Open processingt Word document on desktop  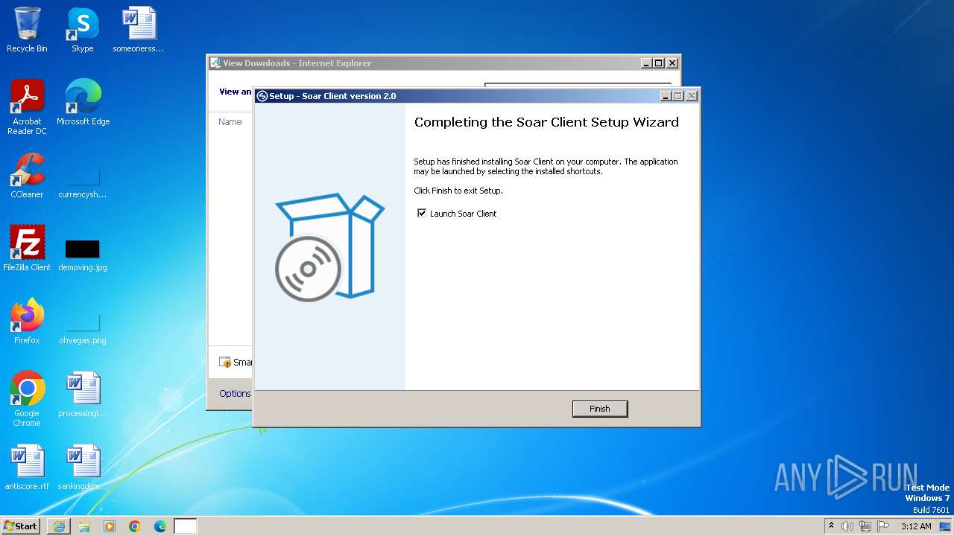coord(82,395)
